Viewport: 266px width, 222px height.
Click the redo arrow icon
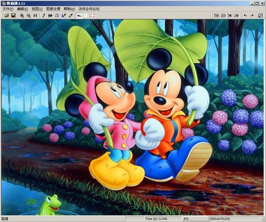point(252,15)
